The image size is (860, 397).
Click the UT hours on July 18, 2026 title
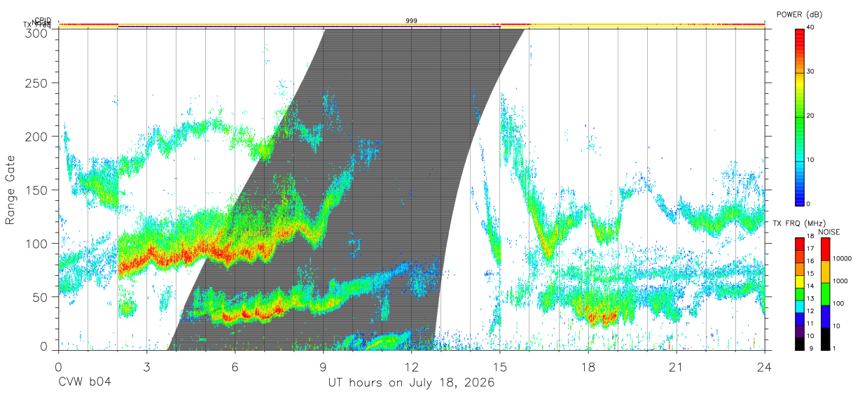[412, 384]
